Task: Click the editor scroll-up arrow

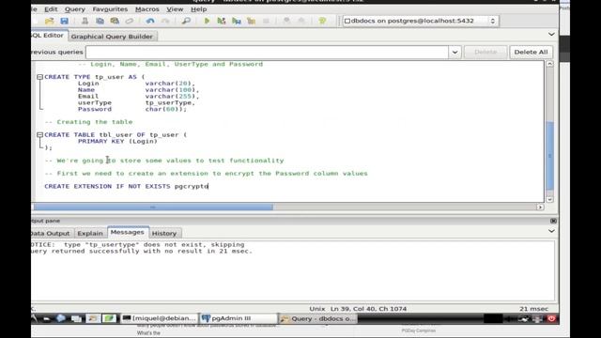Action: (549, 64)
